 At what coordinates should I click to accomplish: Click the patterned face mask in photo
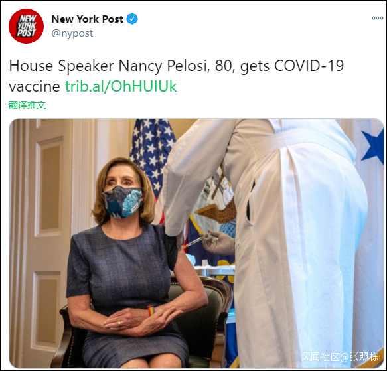pos(123,202)
